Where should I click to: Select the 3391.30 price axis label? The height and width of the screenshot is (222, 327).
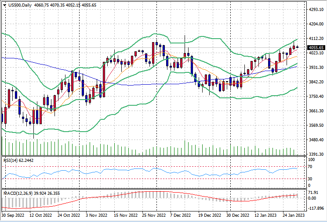click(x=315, y=154)
